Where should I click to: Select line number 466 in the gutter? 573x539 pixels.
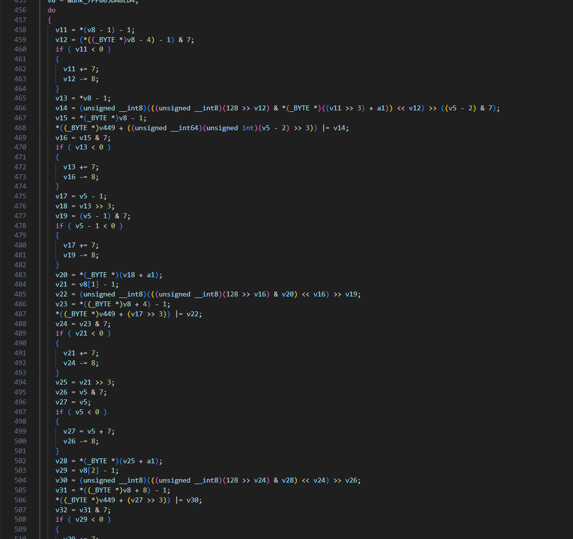[20, 108]
